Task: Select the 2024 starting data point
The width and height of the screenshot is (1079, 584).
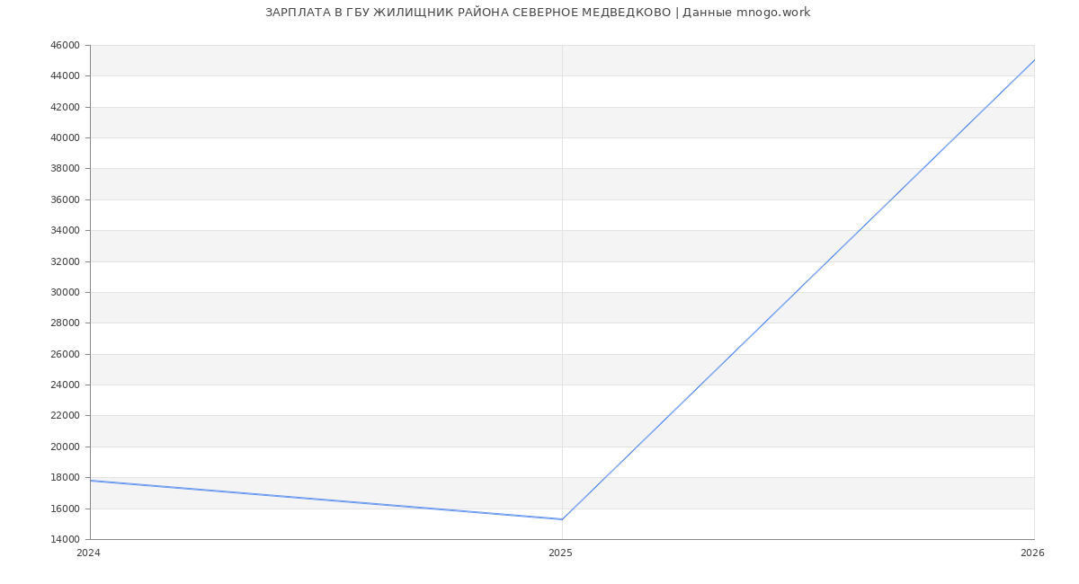Action: click(x=90, y=481)
